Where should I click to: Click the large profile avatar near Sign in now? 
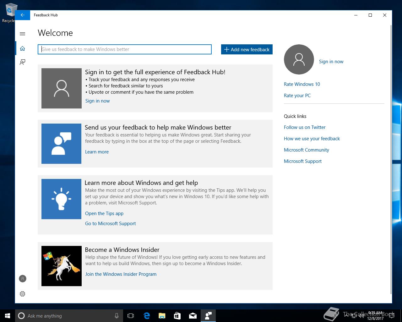pyautogui.click(x=299, y=59)
